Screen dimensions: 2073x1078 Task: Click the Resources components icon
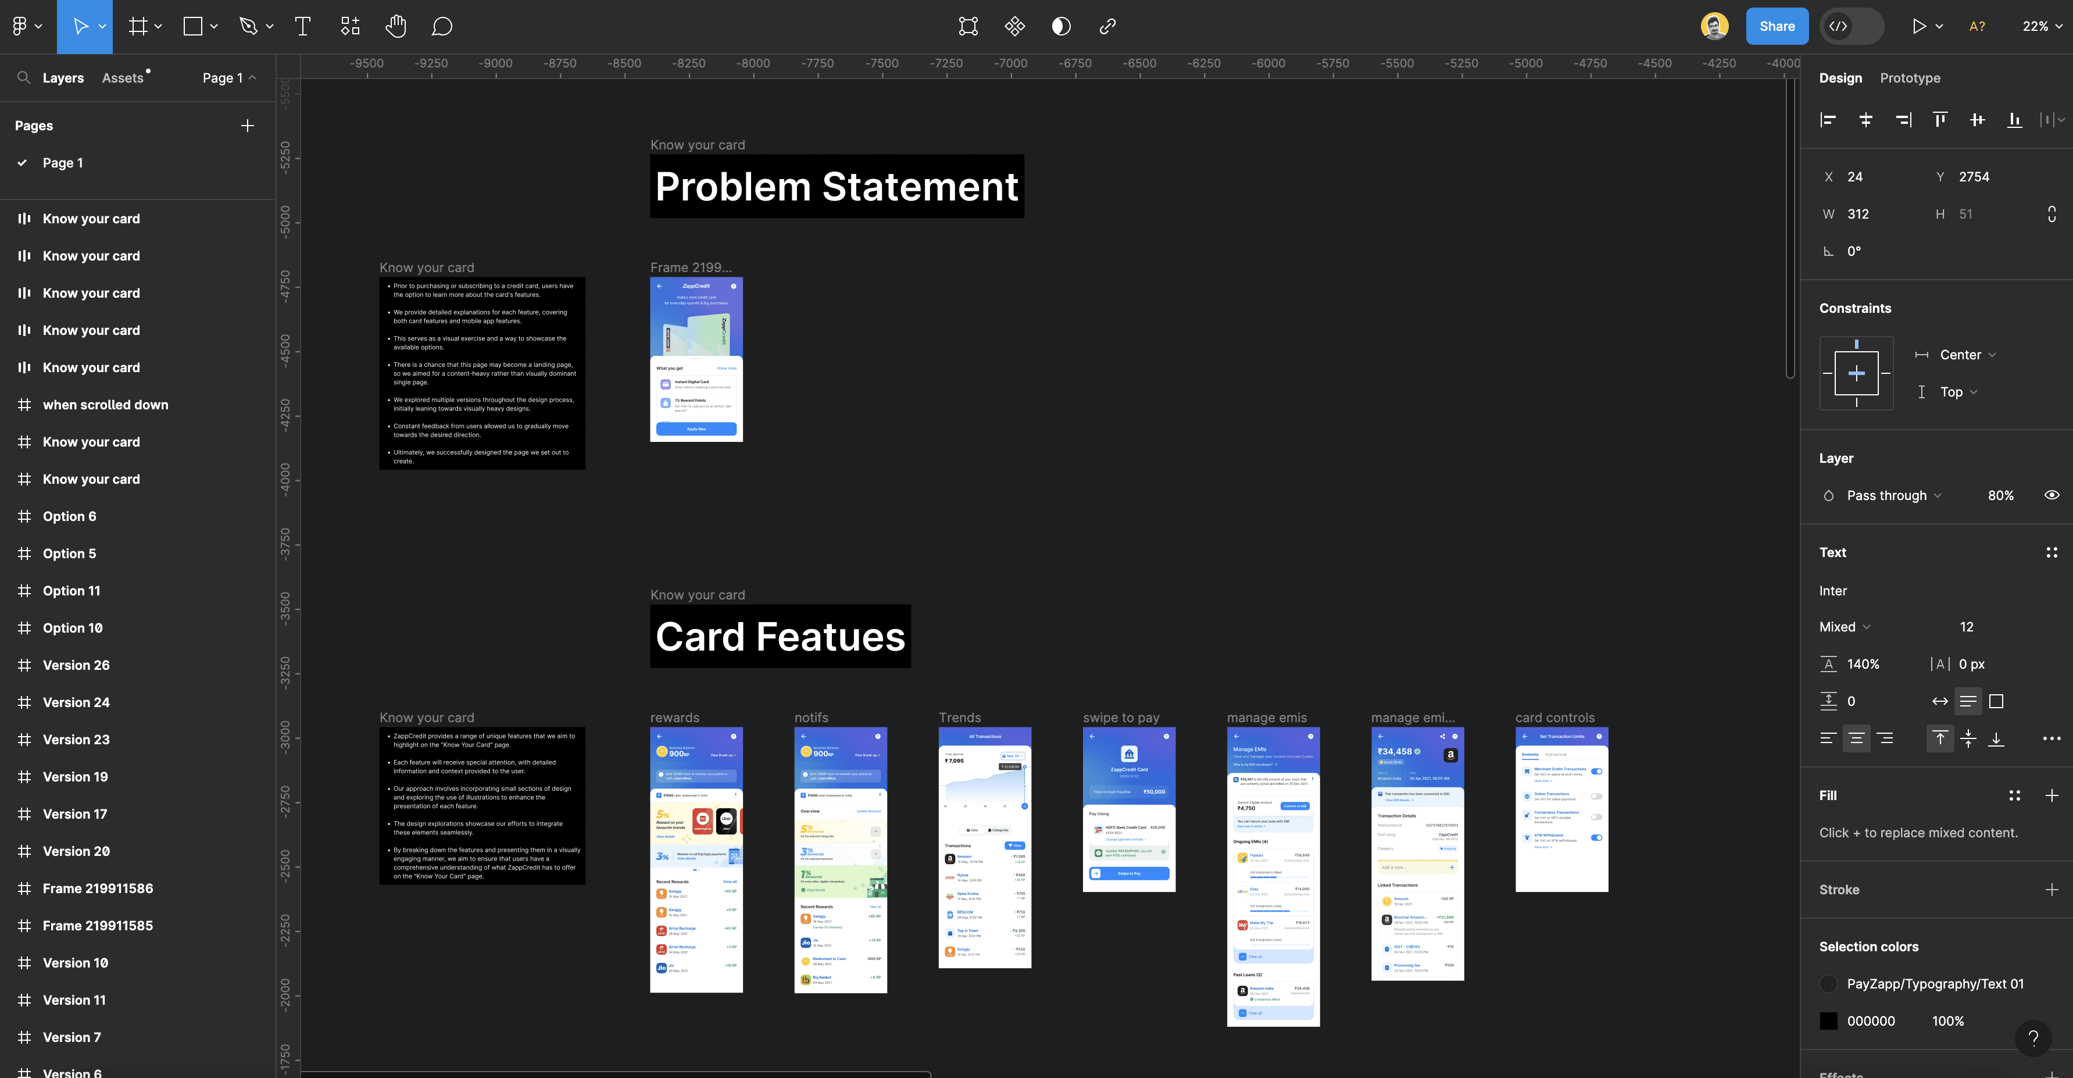pos(350,27)
